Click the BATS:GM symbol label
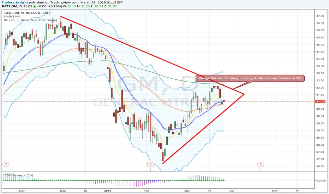329x194 pixels. pos(10,6)
